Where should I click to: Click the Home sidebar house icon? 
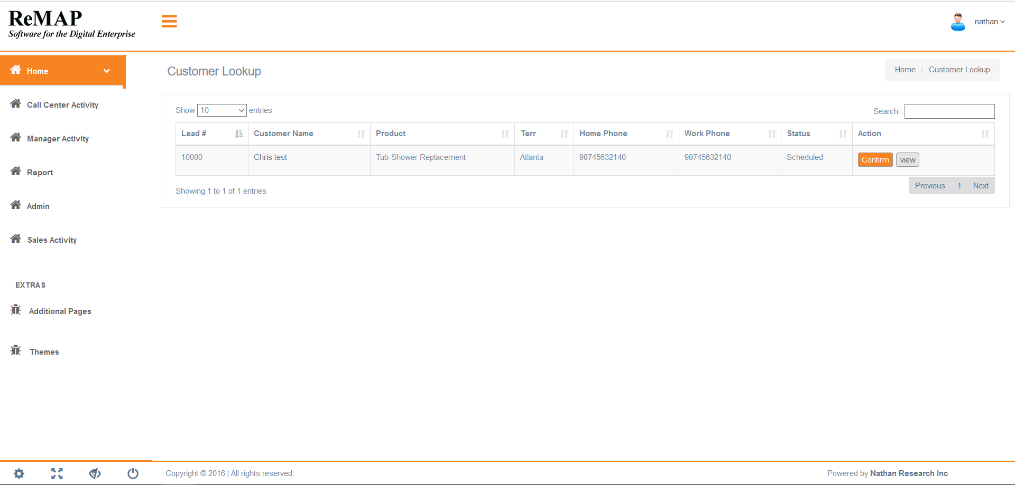pyautogui.click(x=16, y=70)
